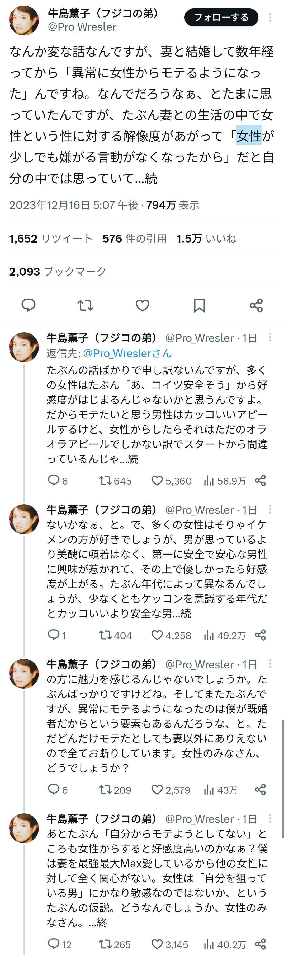This screenshot has width=284, height=955.
Task: Bookmark the main tweet
Action: (199, 305)
